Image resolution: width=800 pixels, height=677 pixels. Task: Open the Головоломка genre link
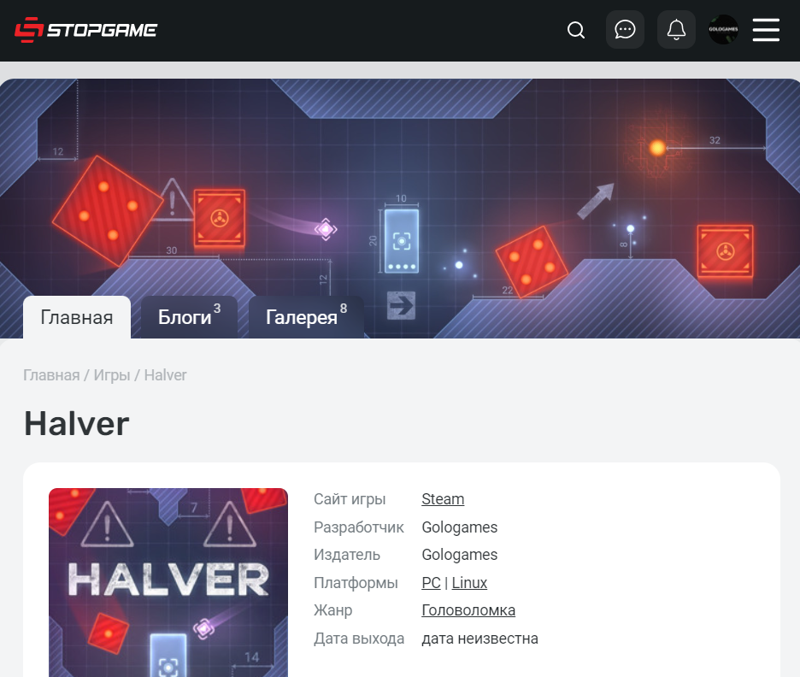468,610
